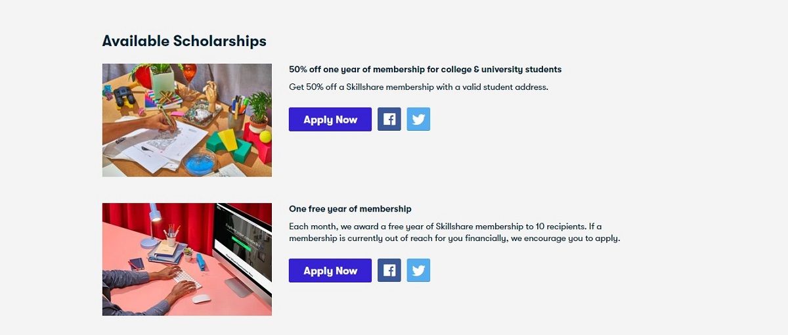The width and height of the screenshot is (788, 335).
Task: Click the 50% off college students title
Action: pyautogui.click(x=425, y=70)
